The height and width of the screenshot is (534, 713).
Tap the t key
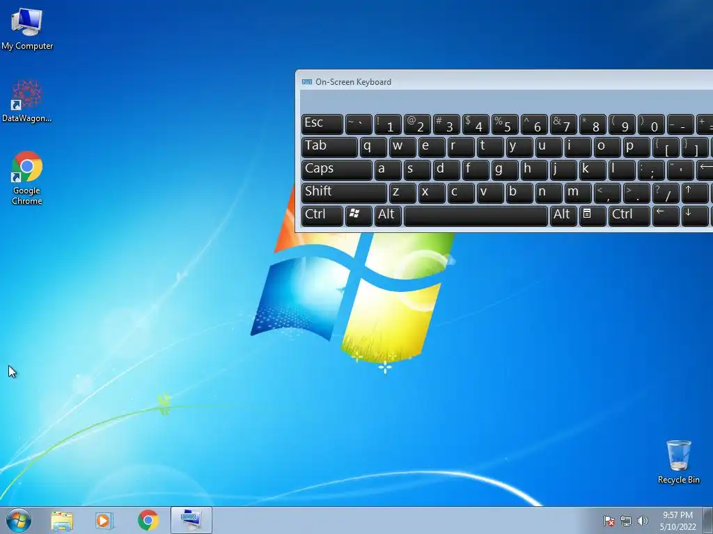[x=490, y=147]
